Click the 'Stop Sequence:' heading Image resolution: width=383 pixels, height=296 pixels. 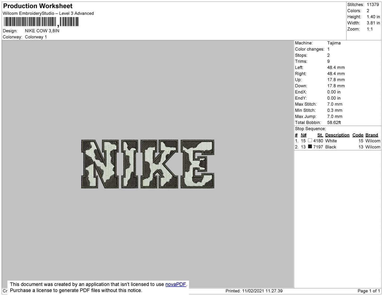[310, 129]
